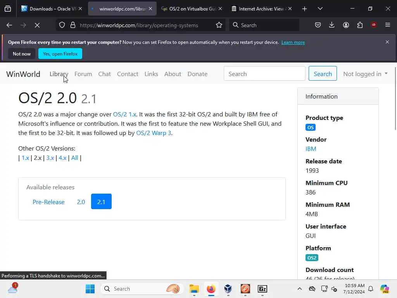
Task: Open notifications bell icon
Action: pos(371,289)
